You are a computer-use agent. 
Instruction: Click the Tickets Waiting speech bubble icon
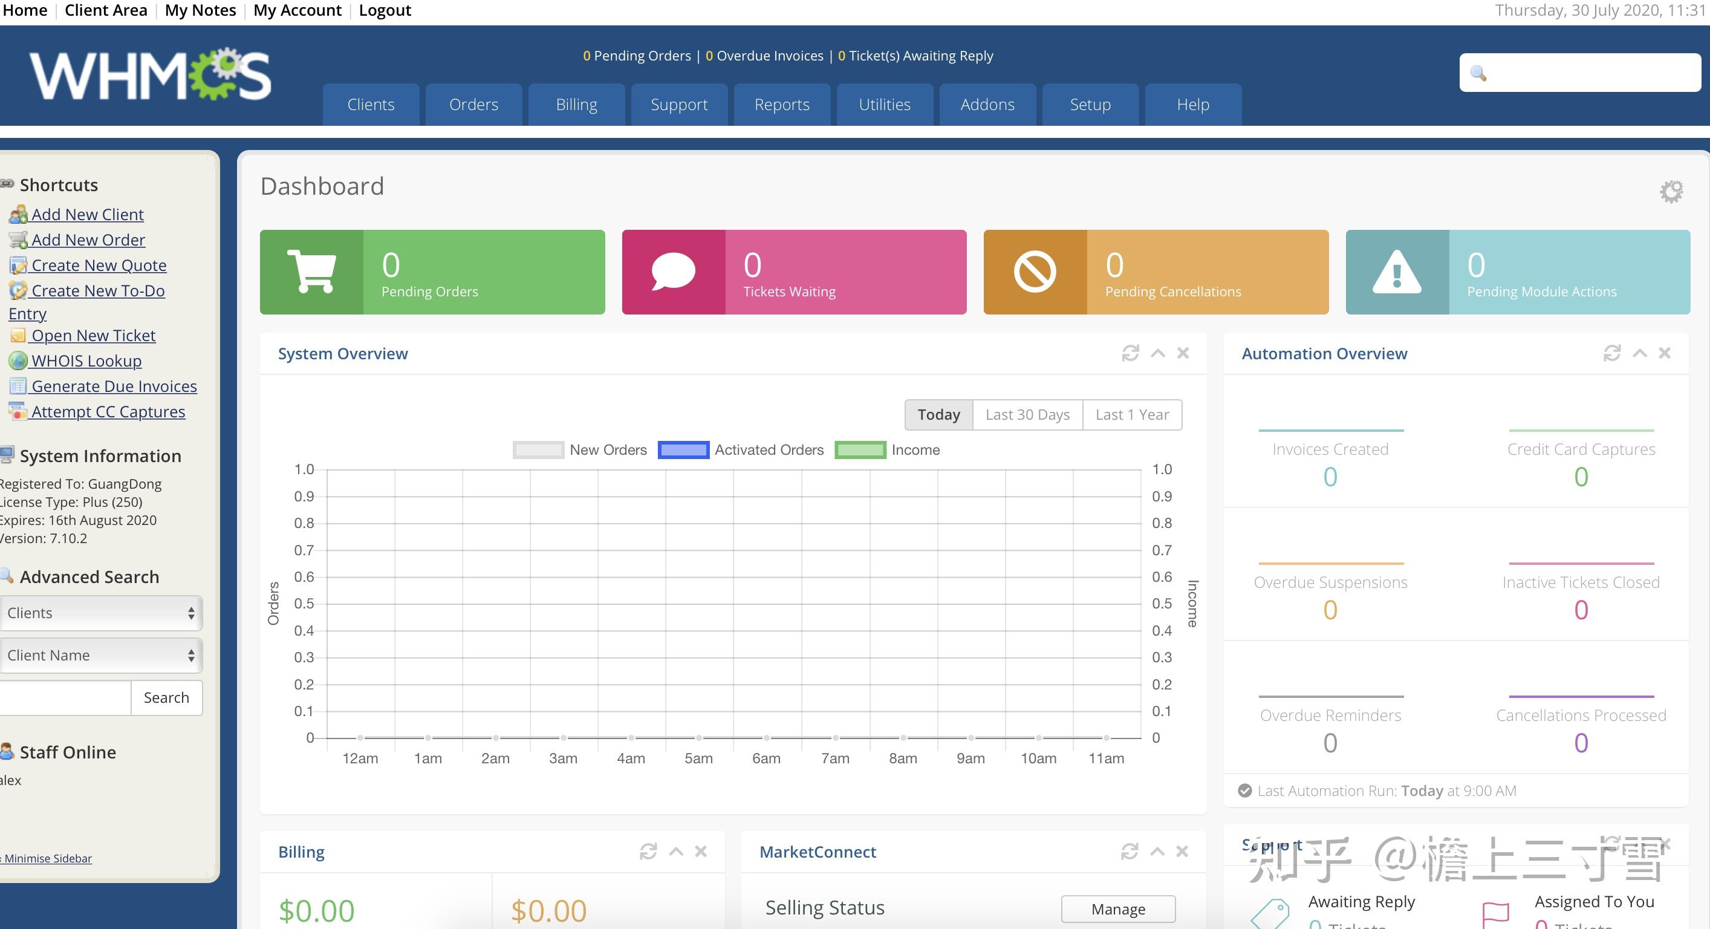pyautogui.click(x=673, y=272)
